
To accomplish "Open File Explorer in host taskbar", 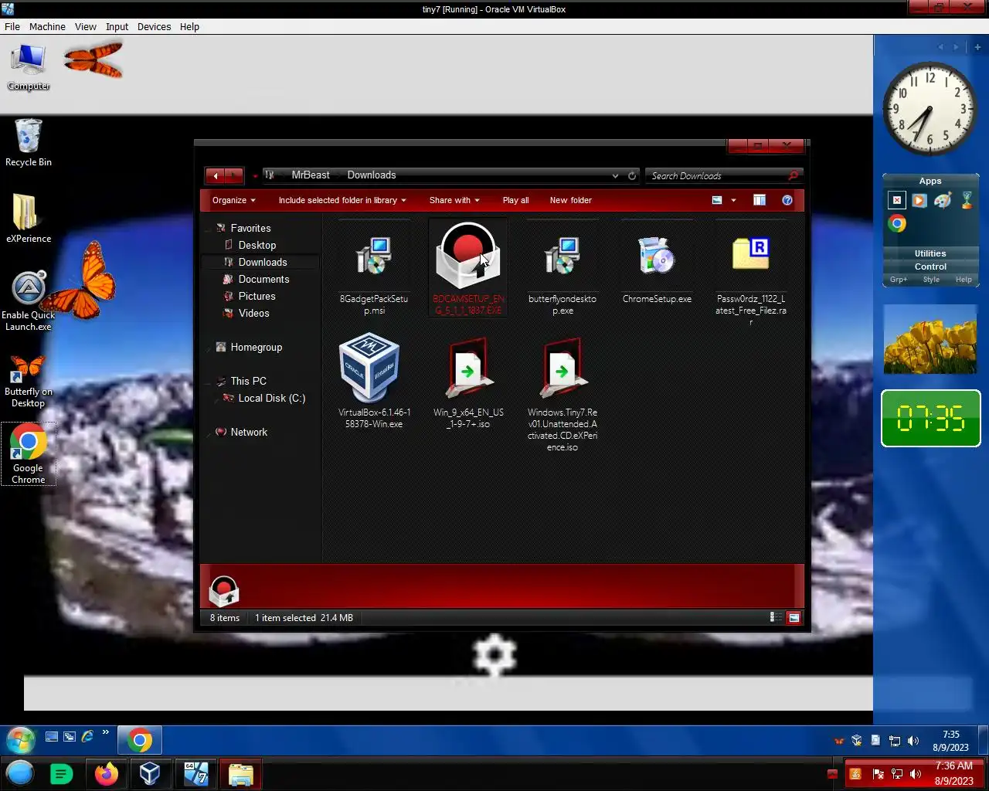I will (240, 774).
